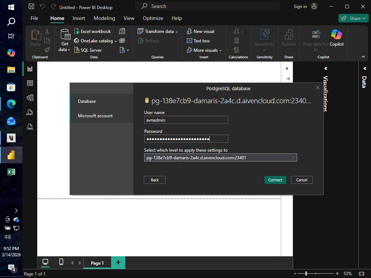Expand Recent sources dropdown

[x=128, y=50]
